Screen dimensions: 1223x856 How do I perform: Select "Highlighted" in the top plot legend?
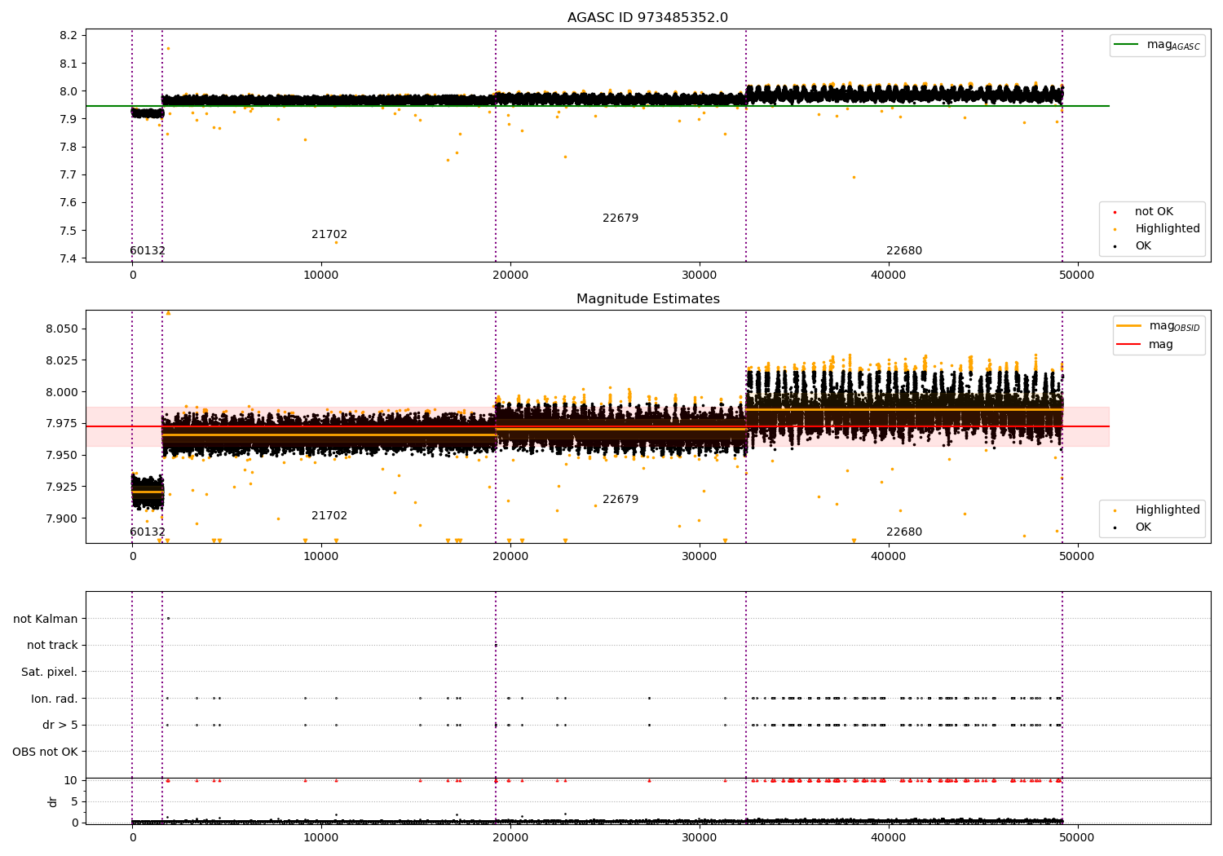[1155, 229]
